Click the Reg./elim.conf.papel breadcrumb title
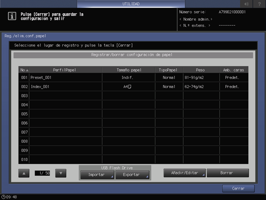The width and height of the screenshot is (266, 200). [x=25, y=36]
